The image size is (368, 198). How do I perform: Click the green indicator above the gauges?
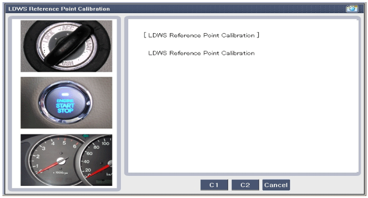(x=86, y=136)
